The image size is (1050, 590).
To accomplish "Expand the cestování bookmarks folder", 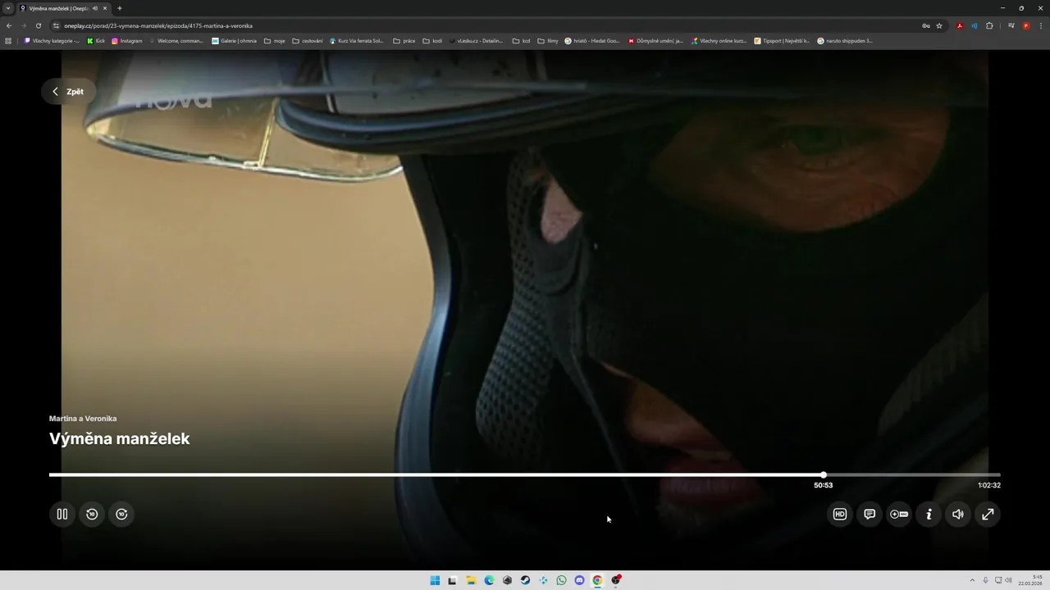I will 308,40.
